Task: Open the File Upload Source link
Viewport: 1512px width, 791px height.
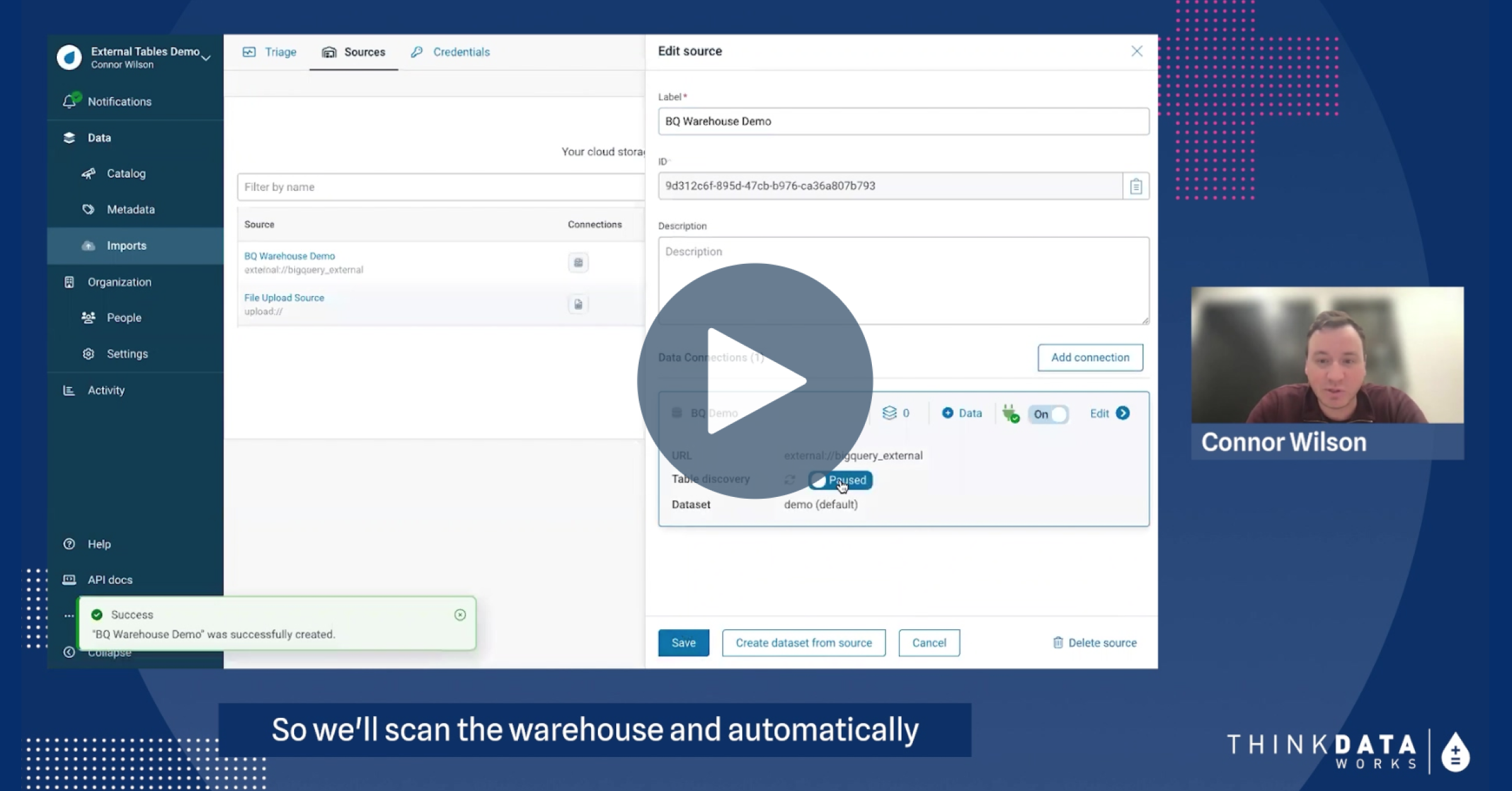Action: [x=283, y=297]
